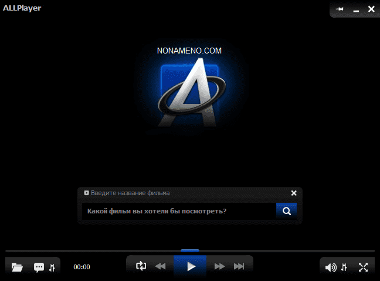Image resolution: width=380 pixels, height=281 pixels.
Task: Toggle repeat playback mode
Action: click(x=141, y=266)
